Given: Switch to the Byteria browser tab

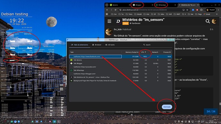Looking at the screenshot, I should click(x=120, y=5).
